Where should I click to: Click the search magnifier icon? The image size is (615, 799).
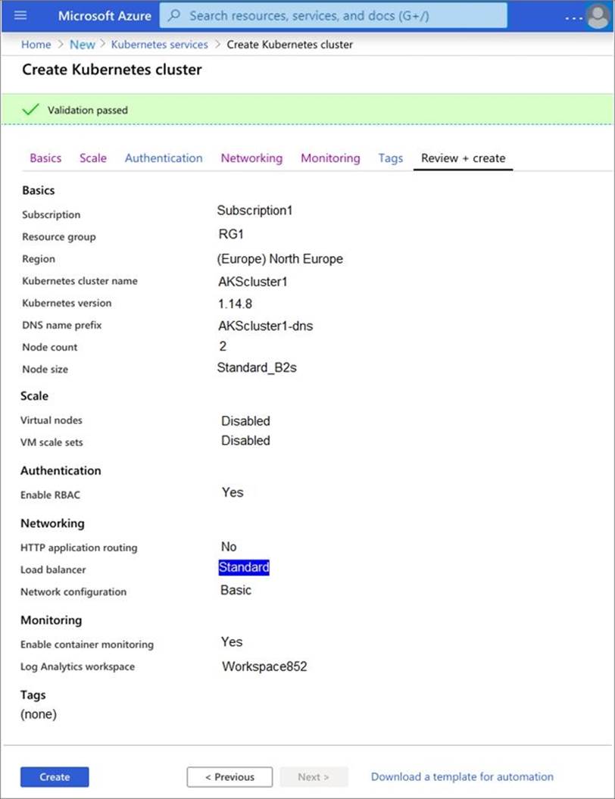point(174,15)
